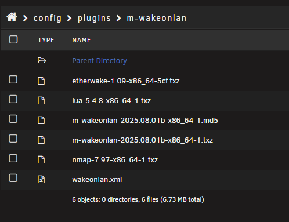Navigate to the config breadcrumb folder
This screenshot has width=289, height=222.
[x=48, y=18]
